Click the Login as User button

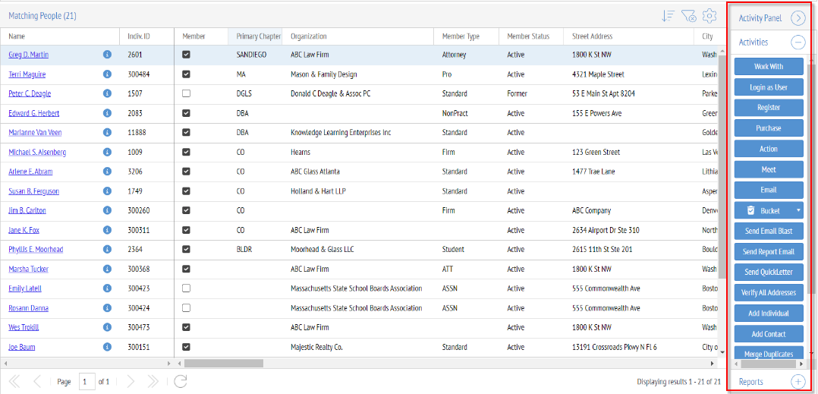point(769,87)
